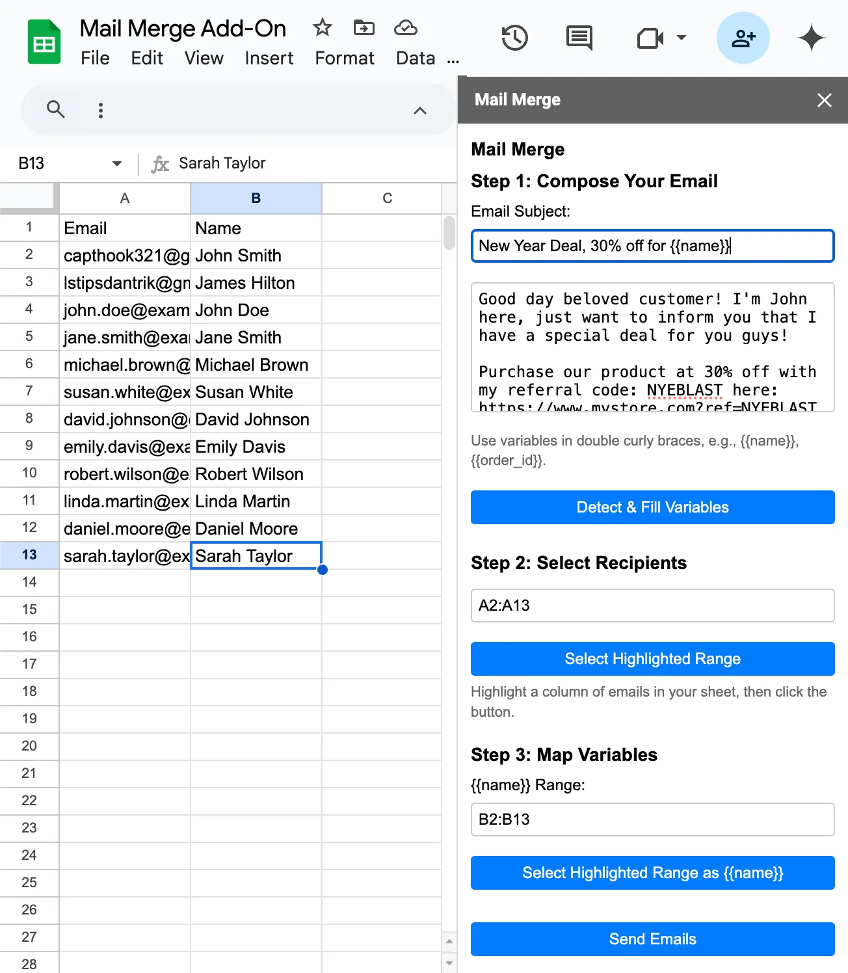Screen dimensions: 848x973
Task: Open version history clock icon
Action: 514,38
